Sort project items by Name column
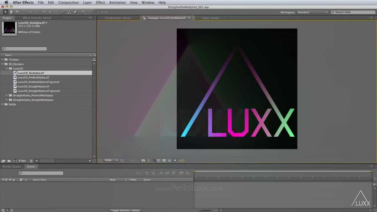Screen dimensions: 377x212 point(8,55)
